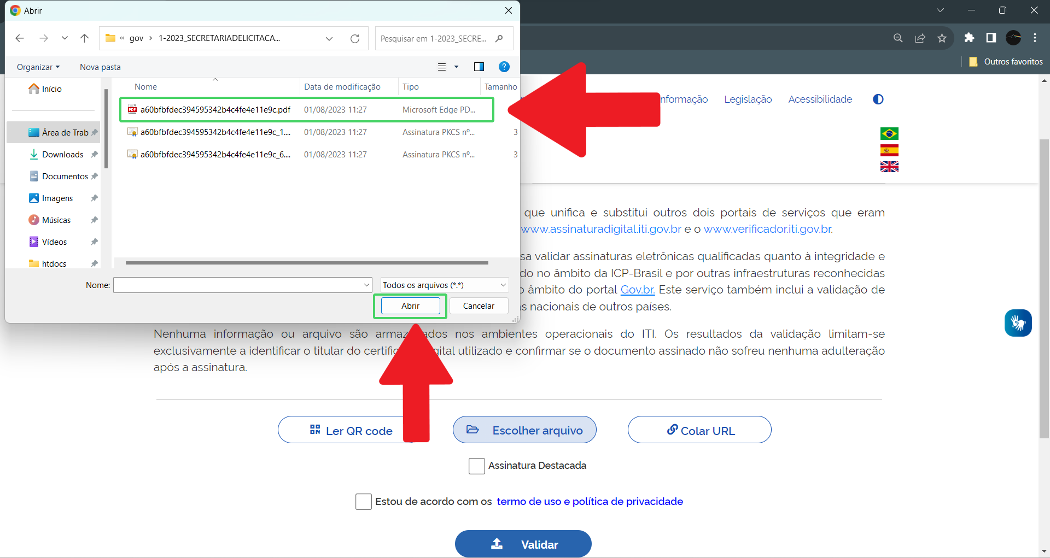Open the Legislação menu link
This screenshot has height=558, width=1050.
click(748, 99)
